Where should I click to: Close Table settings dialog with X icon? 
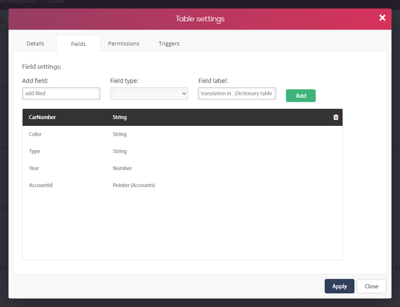point(382,17)
